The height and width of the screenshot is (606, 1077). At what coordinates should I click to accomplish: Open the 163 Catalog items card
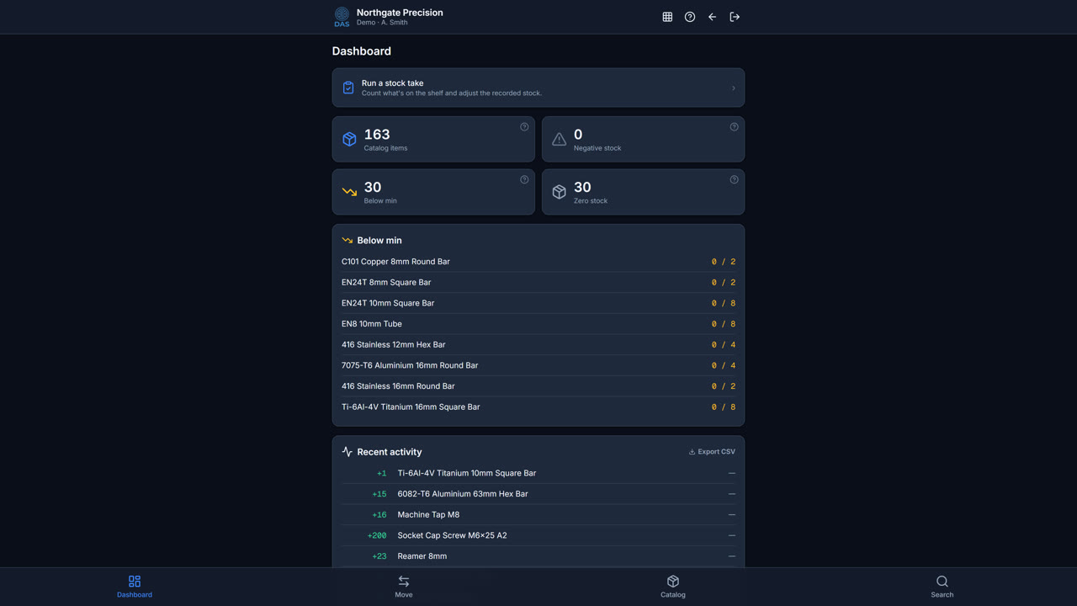tap(433, 140)
